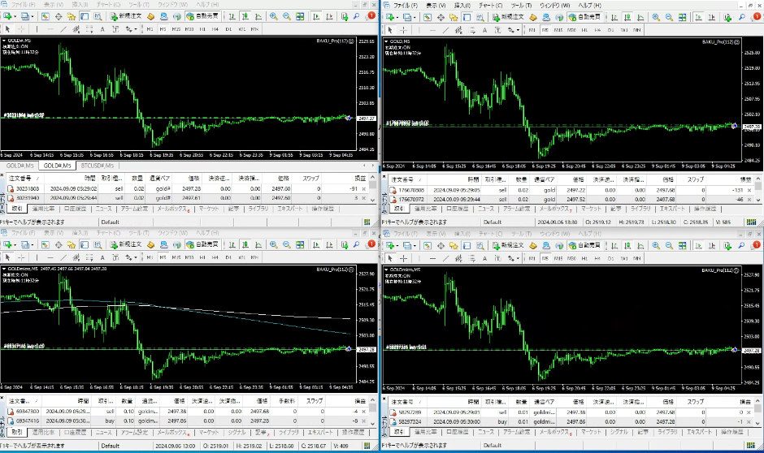764x453 pixels.
Task: Open indicators list icon in top-right window
Action: (x=727, y=17)
